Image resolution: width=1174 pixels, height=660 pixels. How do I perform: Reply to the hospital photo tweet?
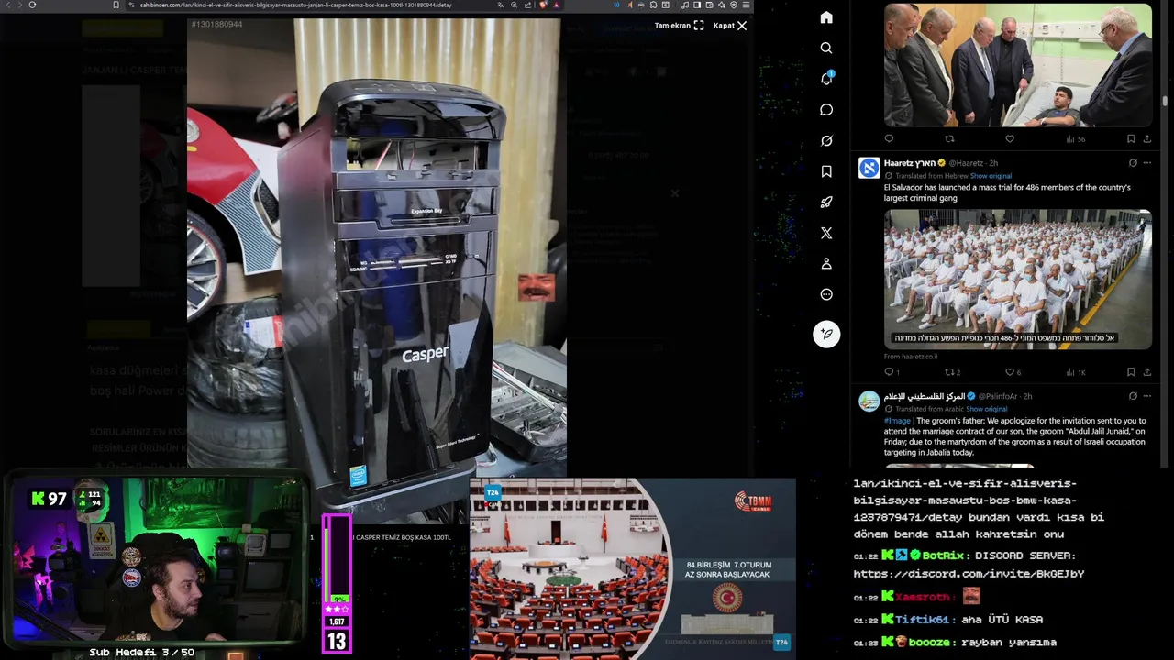click(x=889, y=138)
